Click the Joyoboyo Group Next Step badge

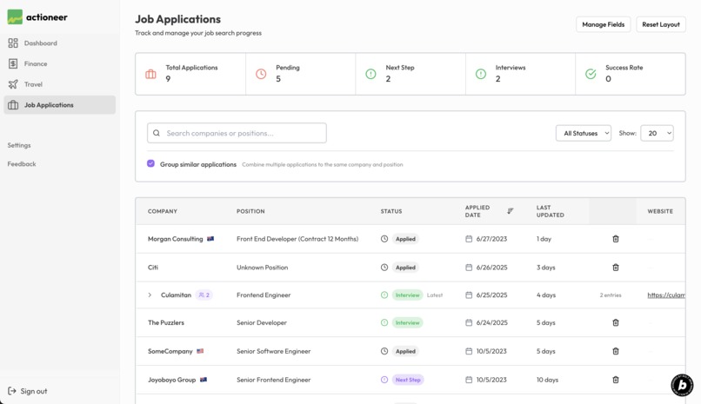click(408, 380)
